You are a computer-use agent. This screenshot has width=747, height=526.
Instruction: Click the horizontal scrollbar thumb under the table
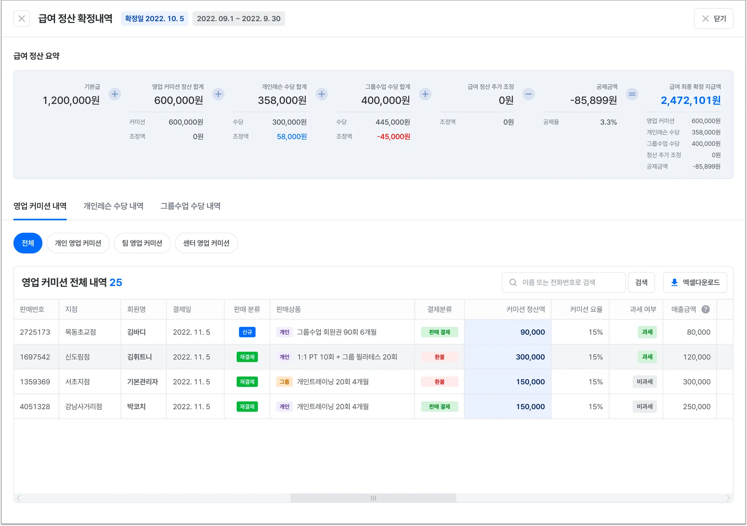(x=373, y=498)
